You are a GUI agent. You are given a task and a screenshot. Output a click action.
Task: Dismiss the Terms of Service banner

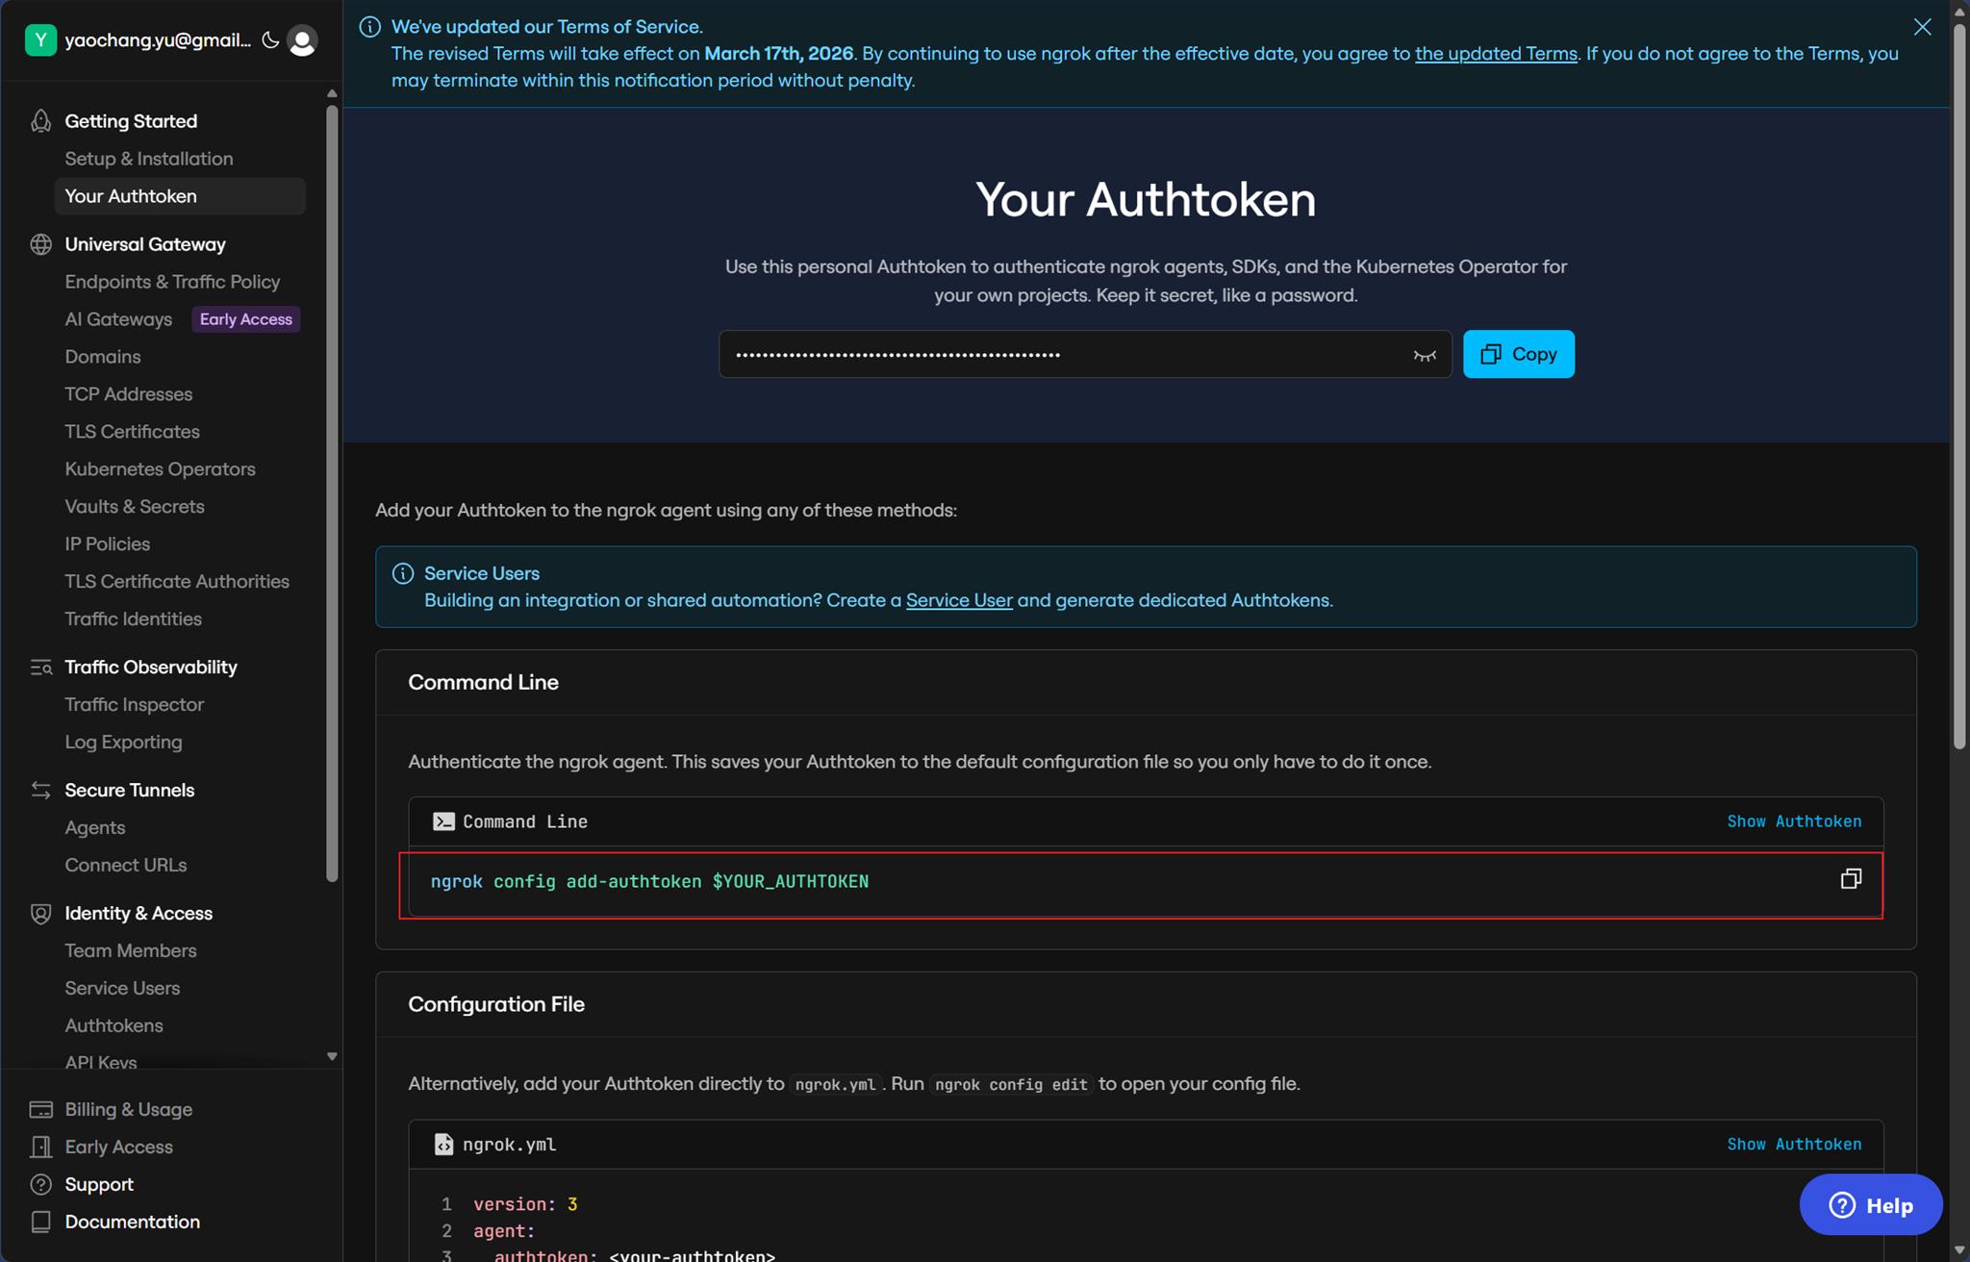1922,27
